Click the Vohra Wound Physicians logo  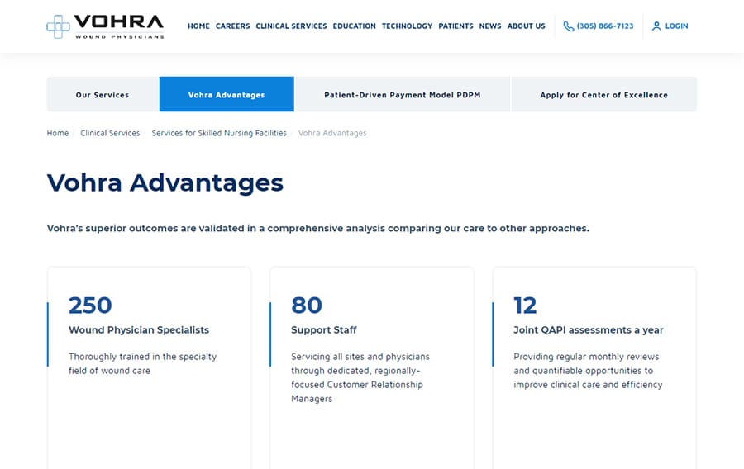click(105, 26)
